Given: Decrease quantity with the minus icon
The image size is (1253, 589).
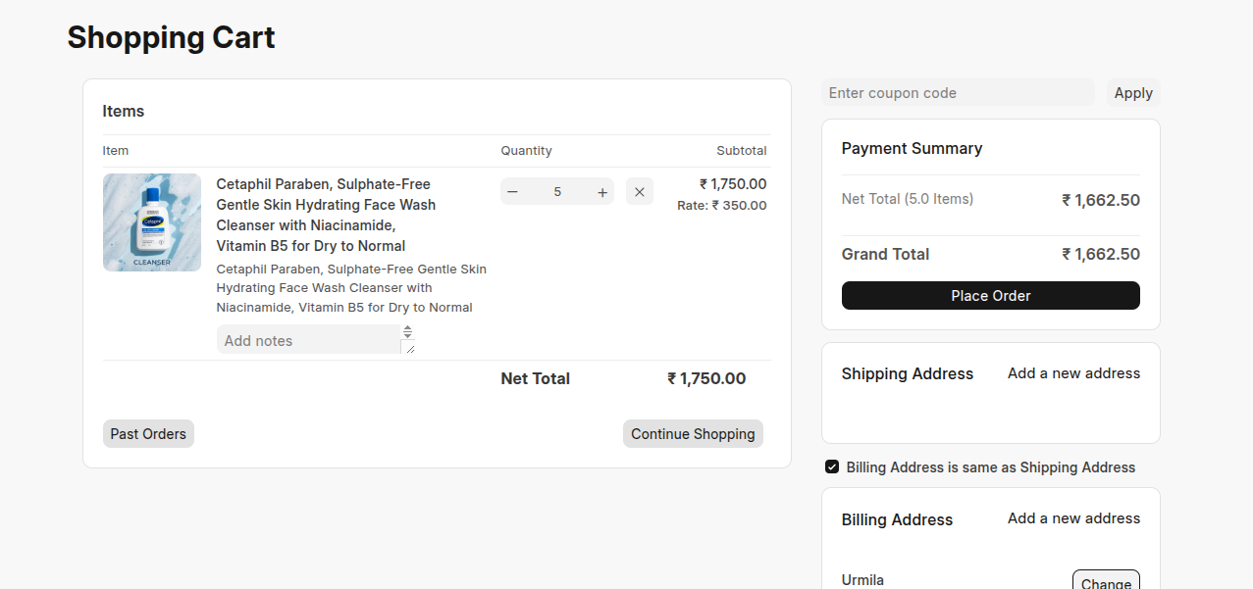Looking at the screenshot, I should pyautogui.click(x=512, y=192).
